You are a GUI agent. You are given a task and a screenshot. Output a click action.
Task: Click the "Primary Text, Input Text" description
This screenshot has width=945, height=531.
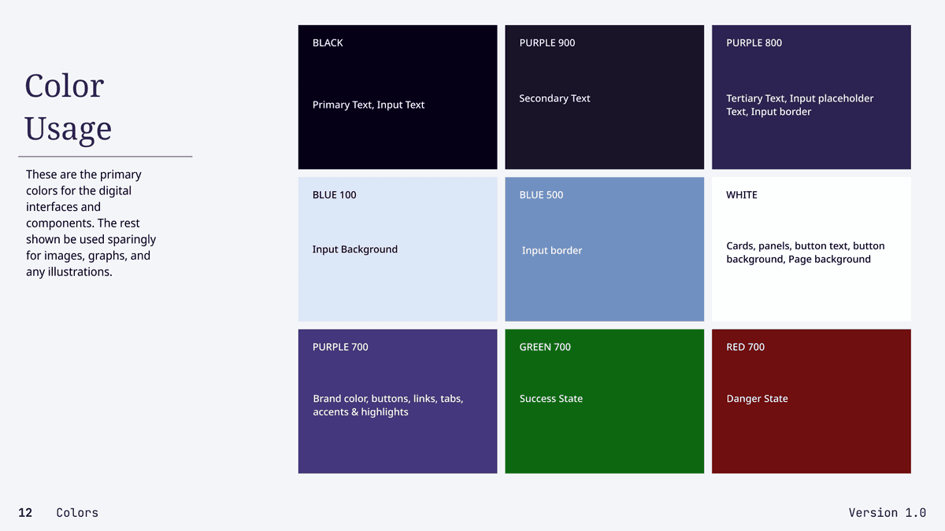click(368, 105)
